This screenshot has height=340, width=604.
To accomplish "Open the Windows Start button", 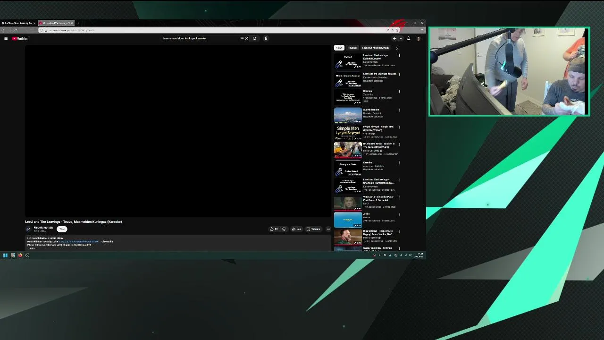I will [x=5, y=255].
